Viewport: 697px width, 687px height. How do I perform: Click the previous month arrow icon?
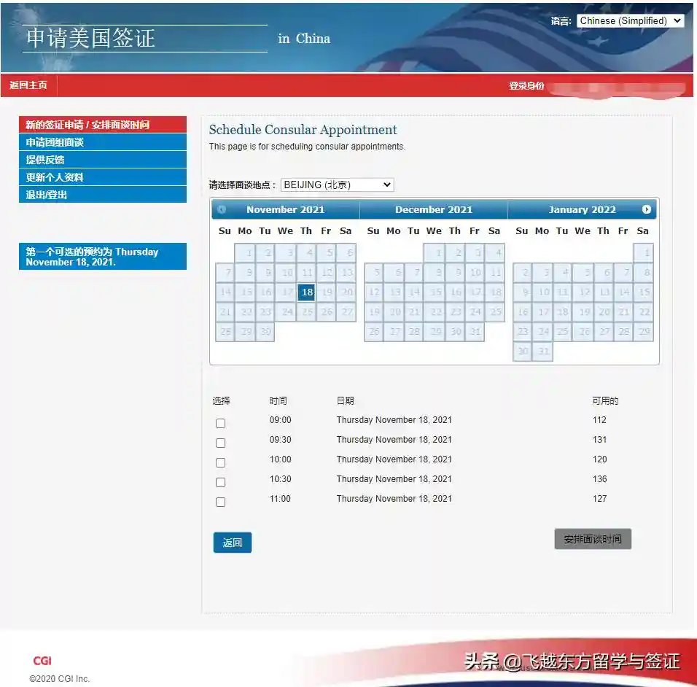point(222,210)
